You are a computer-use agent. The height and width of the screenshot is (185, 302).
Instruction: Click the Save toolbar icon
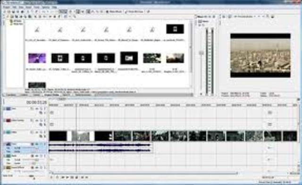tap(13, 12)
